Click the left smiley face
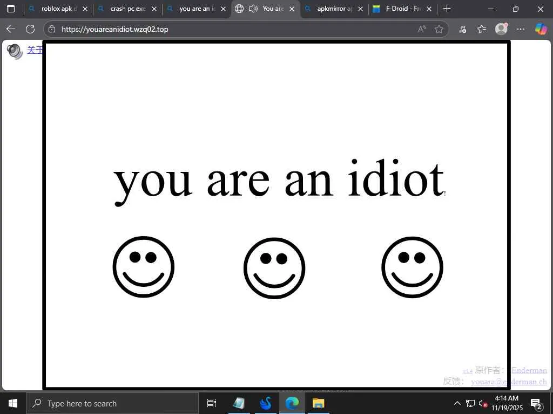Viewport: 553px width, 414px height. click(x=144, y=267)
